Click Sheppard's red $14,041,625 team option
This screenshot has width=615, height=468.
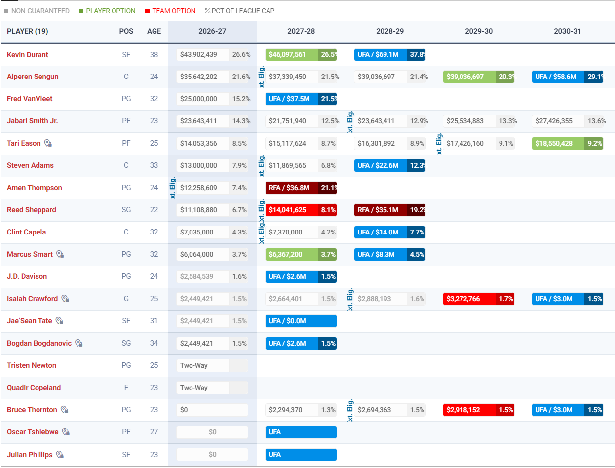pyautogui.click(x=301, y=210)
